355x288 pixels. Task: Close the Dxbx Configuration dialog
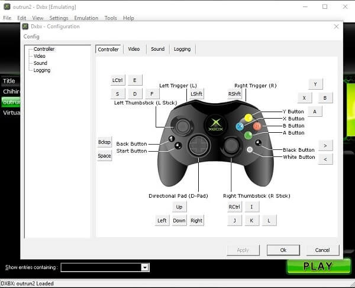click(x=337, y=27)
